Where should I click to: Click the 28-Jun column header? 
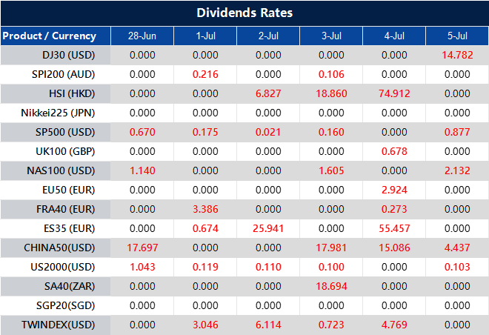(142, 36)
